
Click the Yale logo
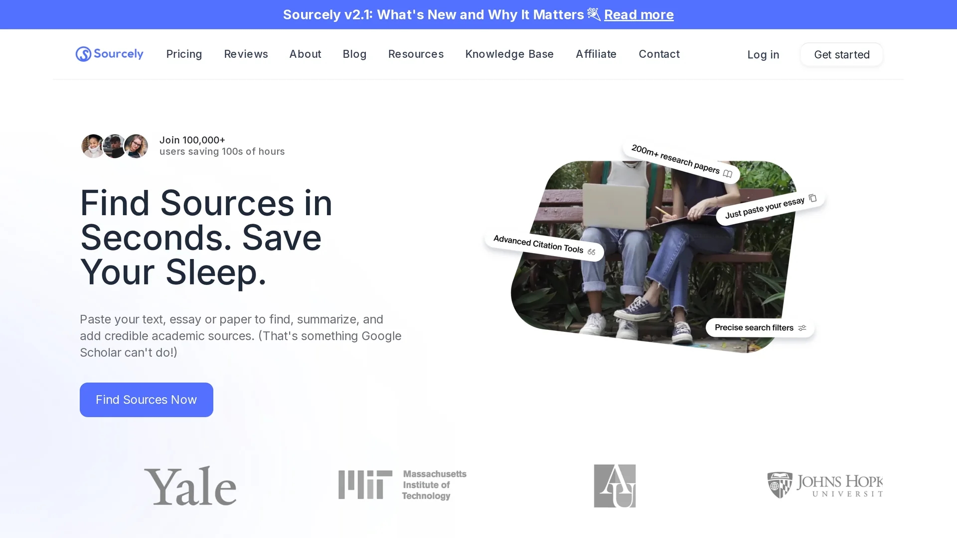pyautogui.click(x=190, y=486)
